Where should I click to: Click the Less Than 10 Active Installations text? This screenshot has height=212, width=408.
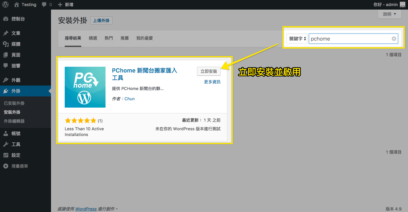(84, 132)
